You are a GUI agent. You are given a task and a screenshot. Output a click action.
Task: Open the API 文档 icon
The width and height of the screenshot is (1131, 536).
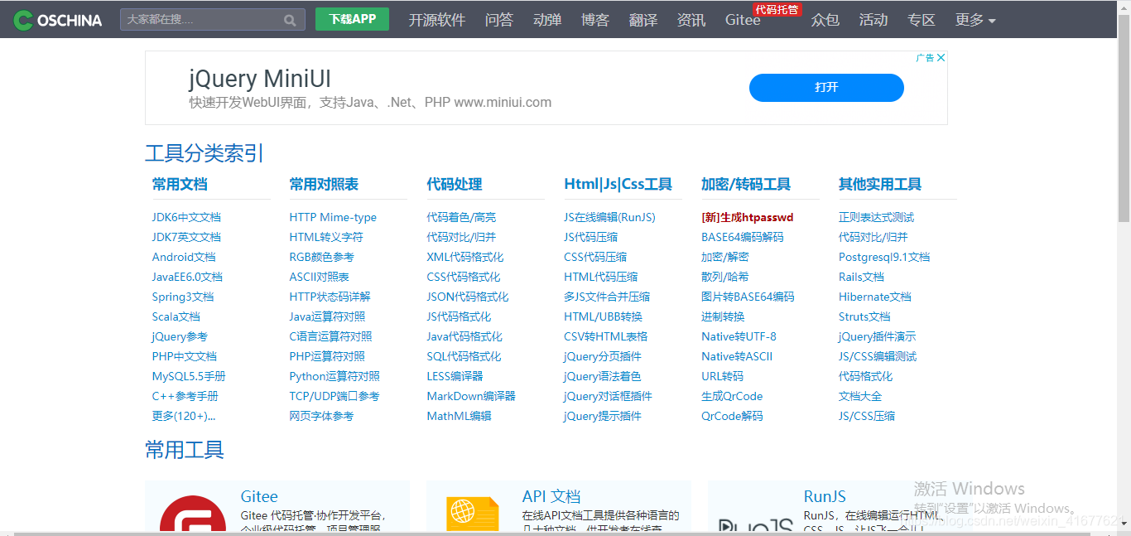click(x=473, y=514)
